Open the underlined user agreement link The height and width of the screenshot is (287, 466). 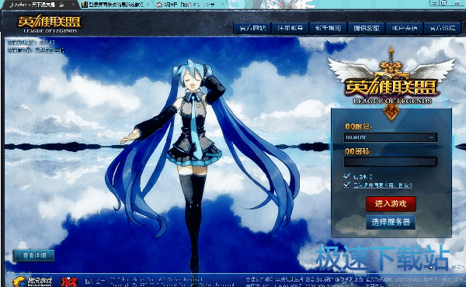[383, 185]
